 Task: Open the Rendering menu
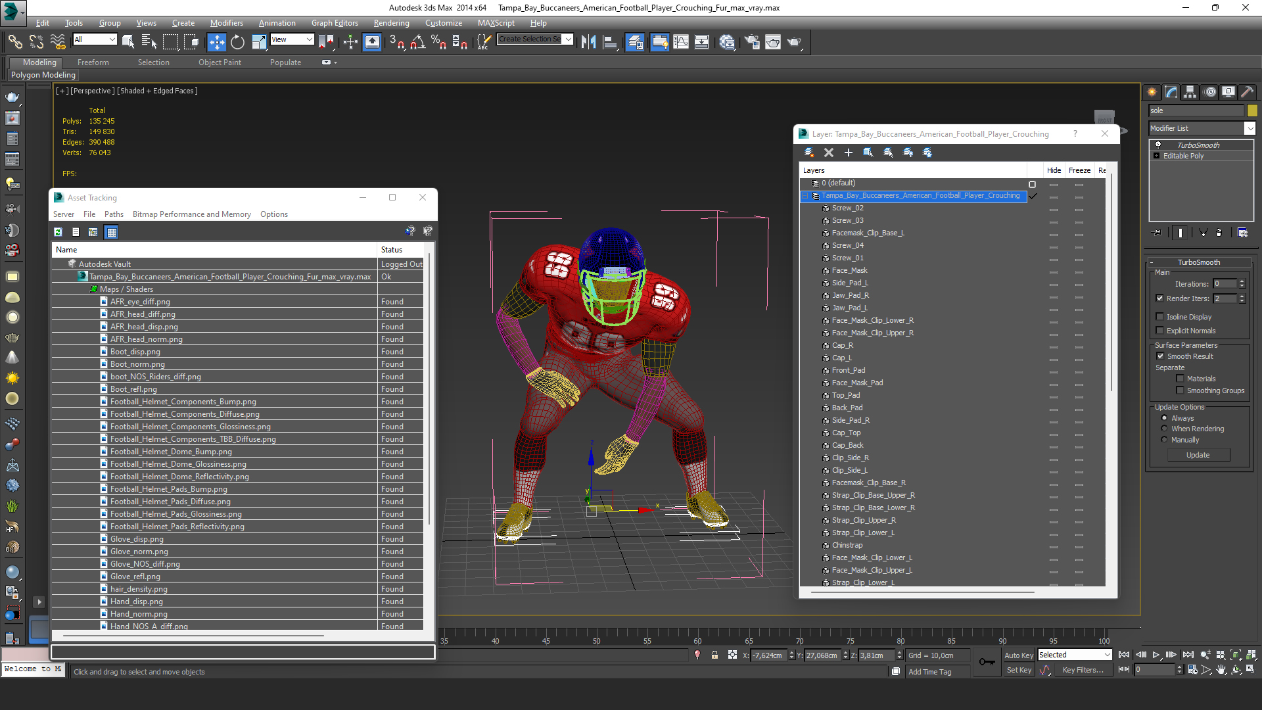[x=391, y=23]
